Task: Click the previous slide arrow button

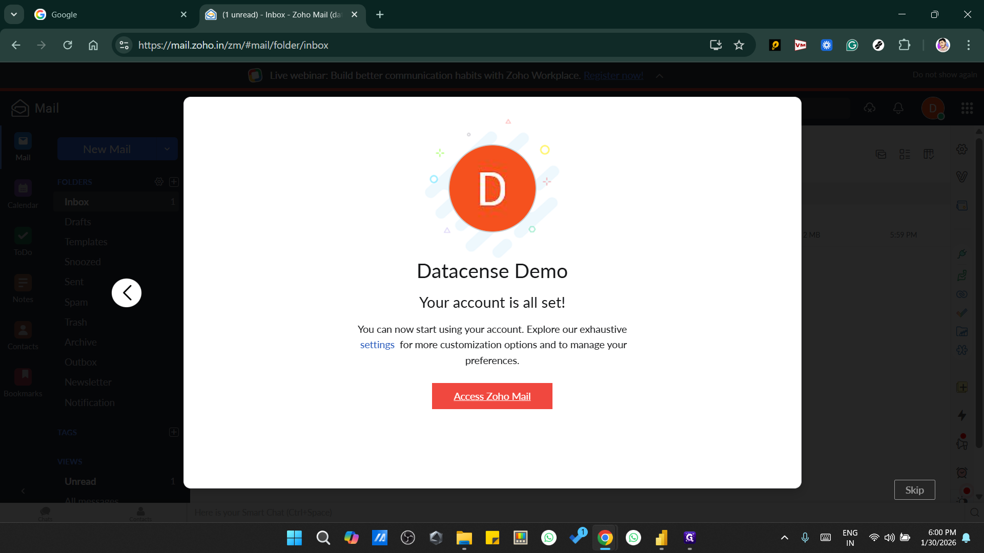Action: coord(127,293)
